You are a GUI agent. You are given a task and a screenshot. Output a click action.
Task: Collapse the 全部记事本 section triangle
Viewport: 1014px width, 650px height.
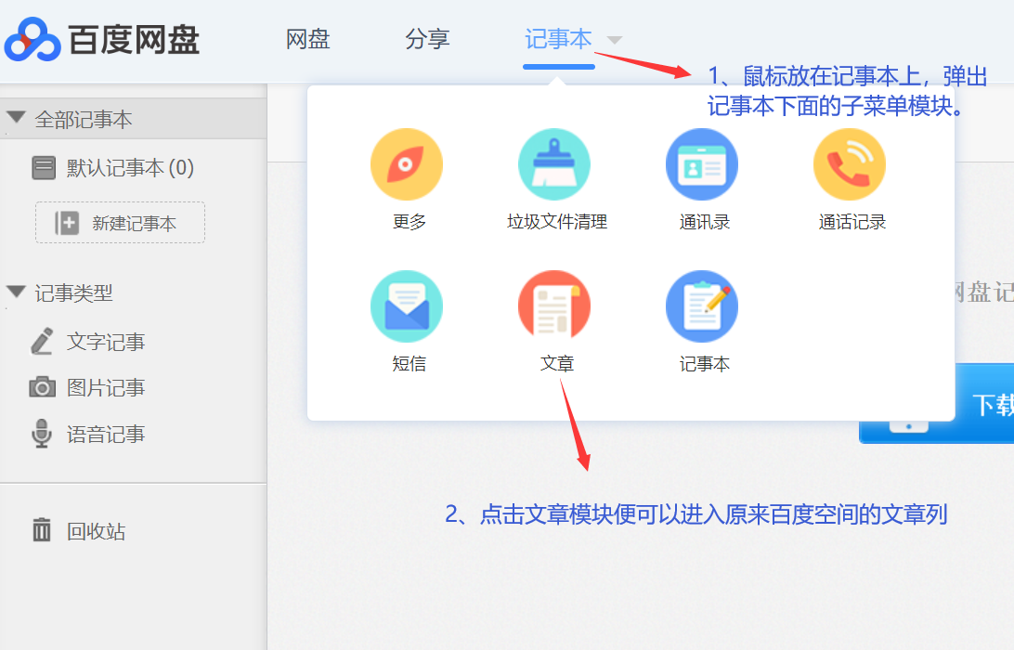click(x=16, y=118)
